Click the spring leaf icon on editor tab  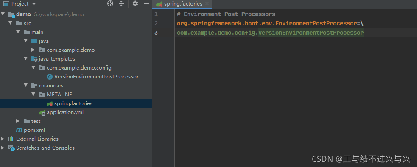(x=159, y=4)
